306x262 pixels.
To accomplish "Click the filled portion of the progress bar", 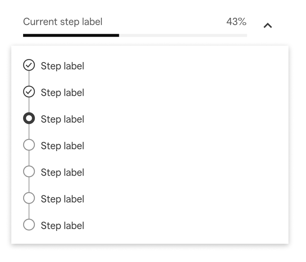I will [x=71, y=35].
